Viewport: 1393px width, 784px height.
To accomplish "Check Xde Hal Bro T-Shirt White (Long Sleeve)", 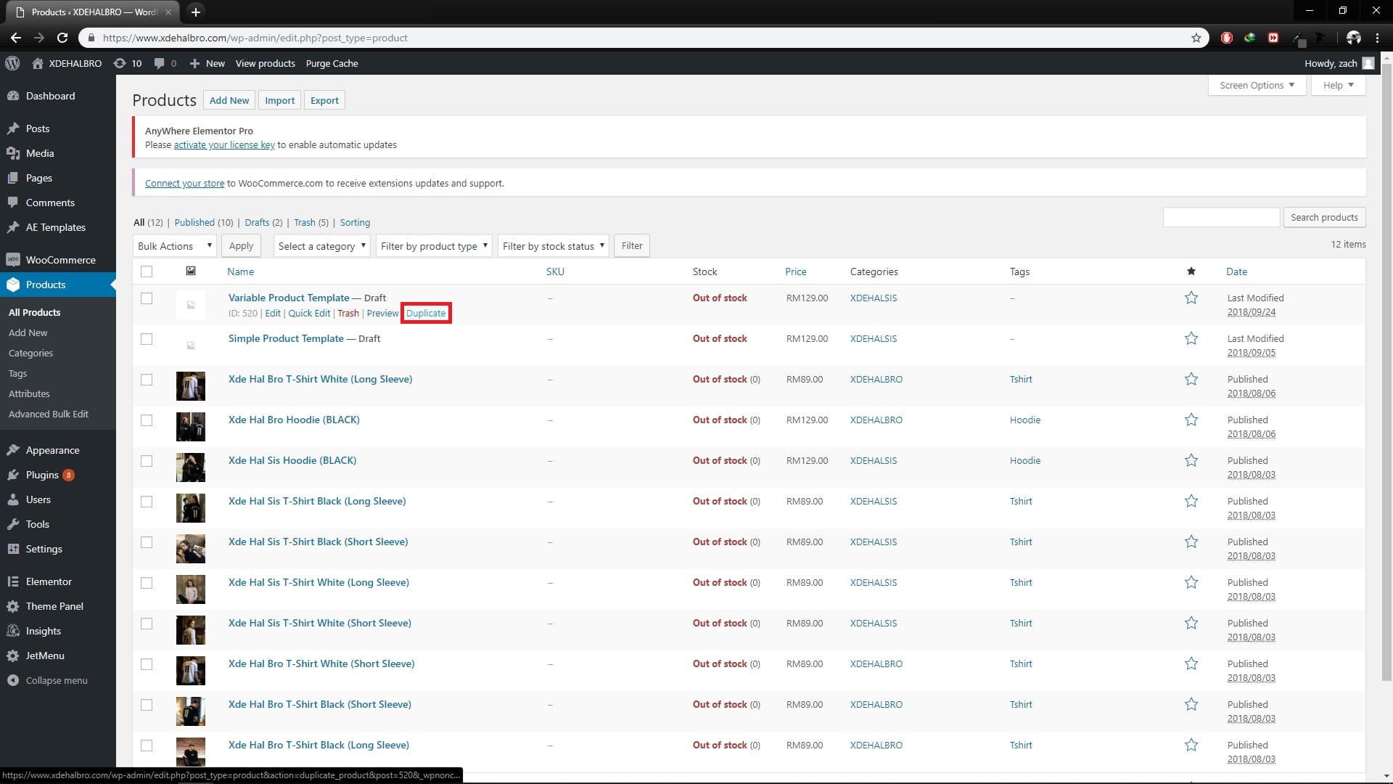I will coord(147,380).
